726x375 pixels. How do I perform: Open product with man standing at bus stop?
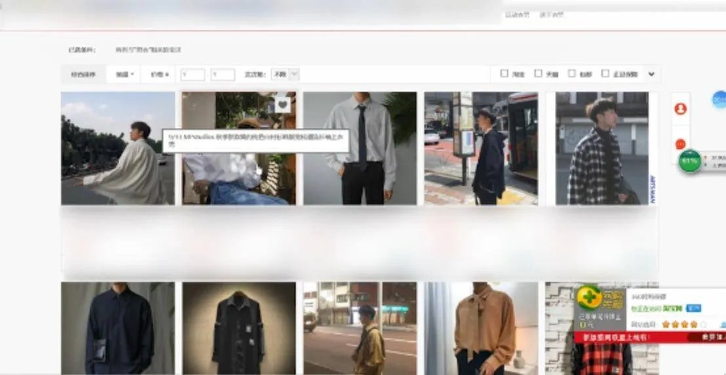[481, 148]
